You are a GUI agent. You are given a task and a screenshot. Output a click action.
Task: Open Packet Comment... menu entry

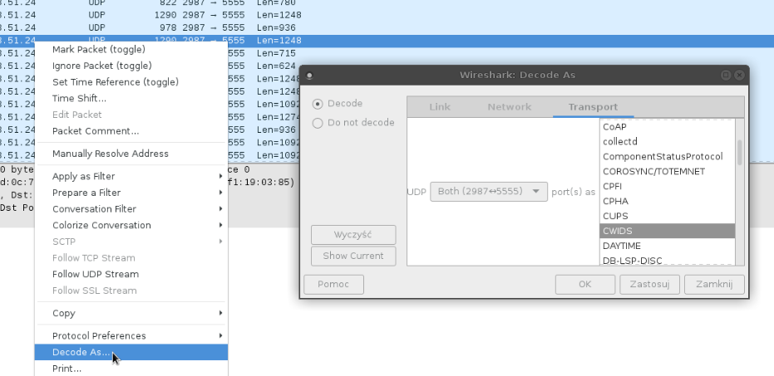[x=131, y=130]
